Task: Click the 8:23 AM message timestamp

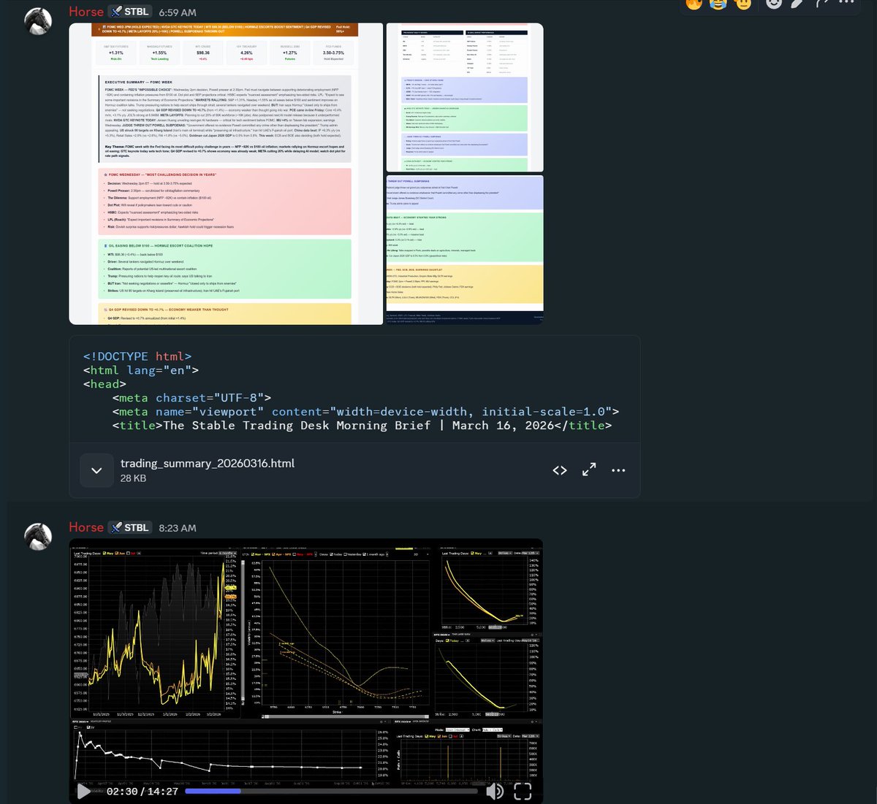Action: click(x=178, y=528)
